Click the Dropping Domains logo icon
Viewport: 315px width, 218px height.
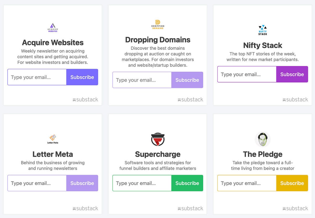[157, 25]
